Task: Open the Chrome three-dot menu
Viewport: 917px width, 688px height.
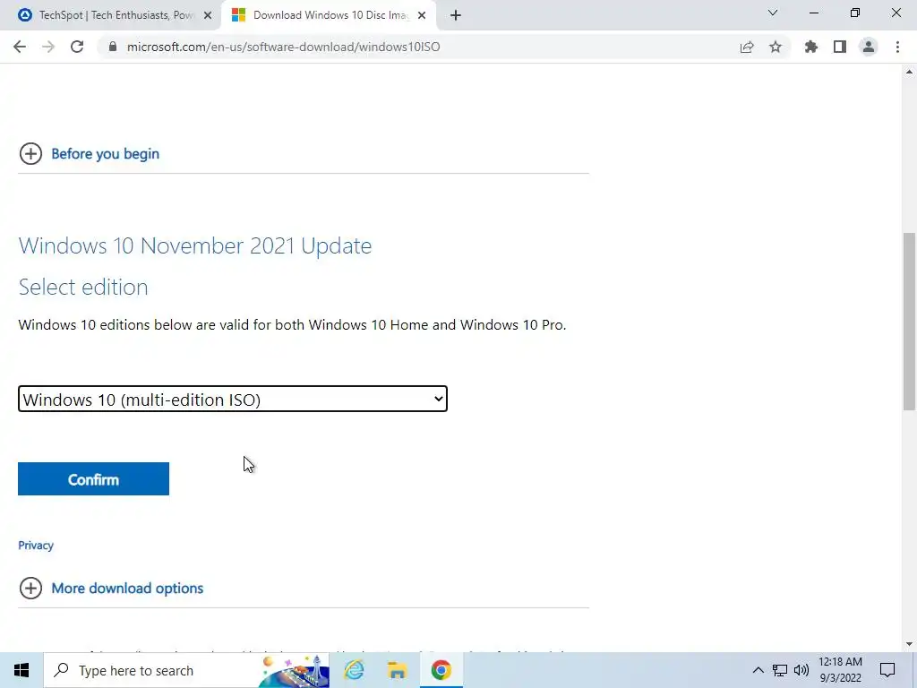Action: coord(897,47)
